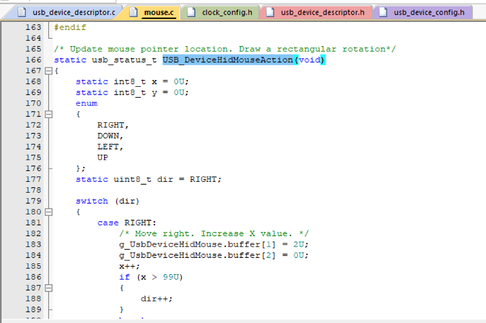Screen dimensions: 486x323
Task: Collapse the enum block fold at line 171
Action: click(48, 114)
